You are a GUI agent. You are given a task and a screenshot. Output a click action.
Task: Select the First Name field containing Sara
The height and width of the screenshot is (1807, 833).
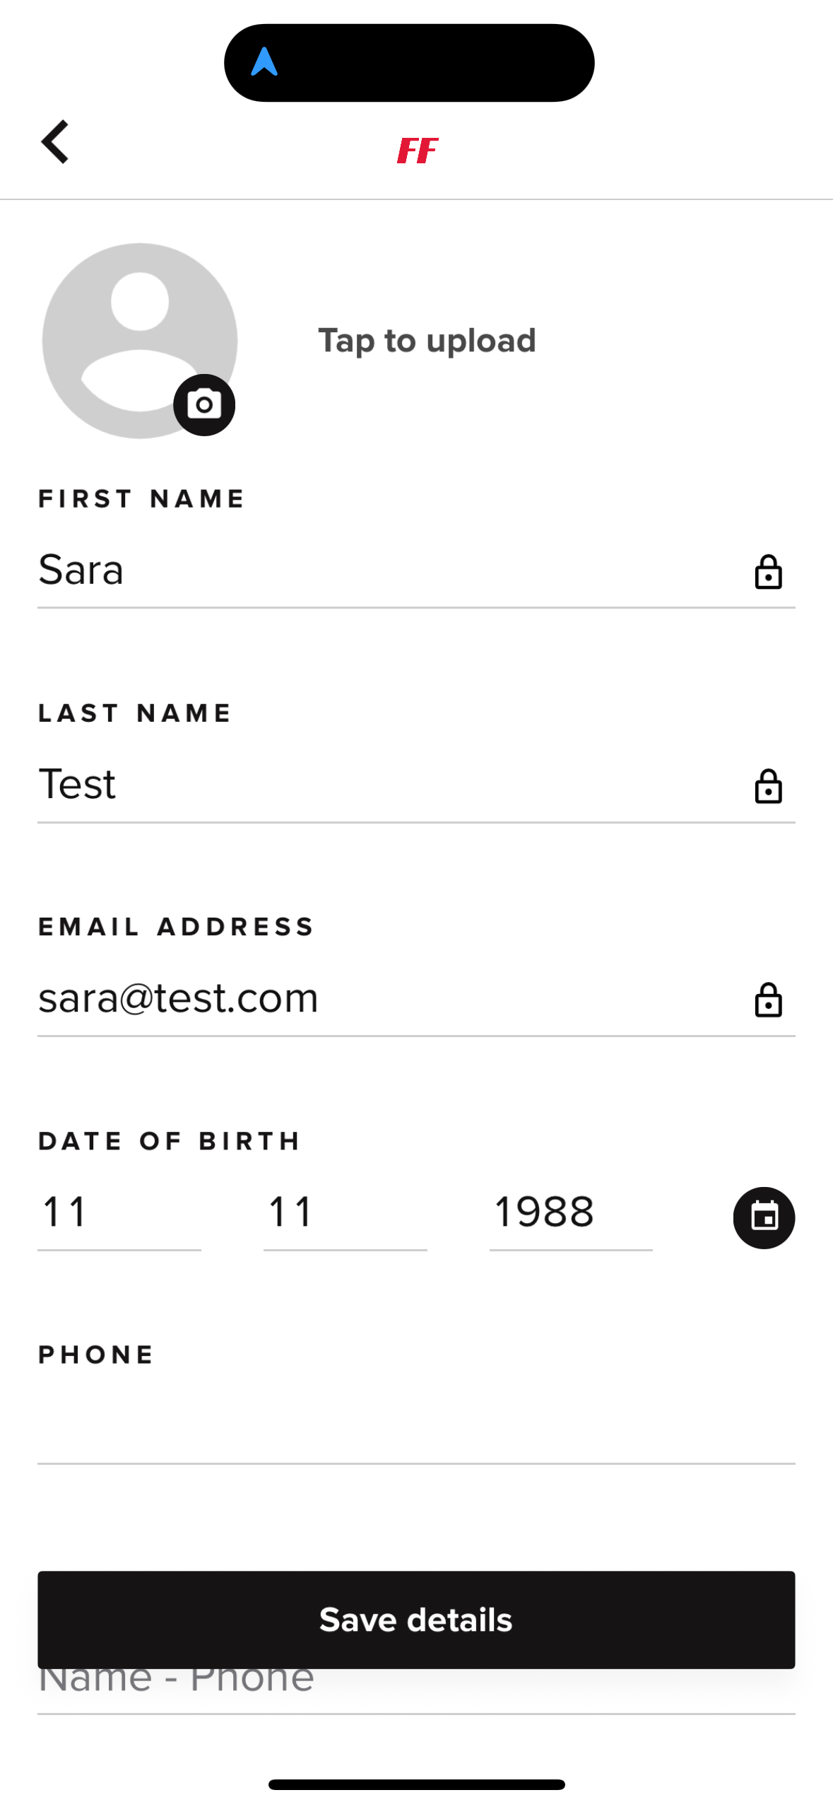point(416,571)
